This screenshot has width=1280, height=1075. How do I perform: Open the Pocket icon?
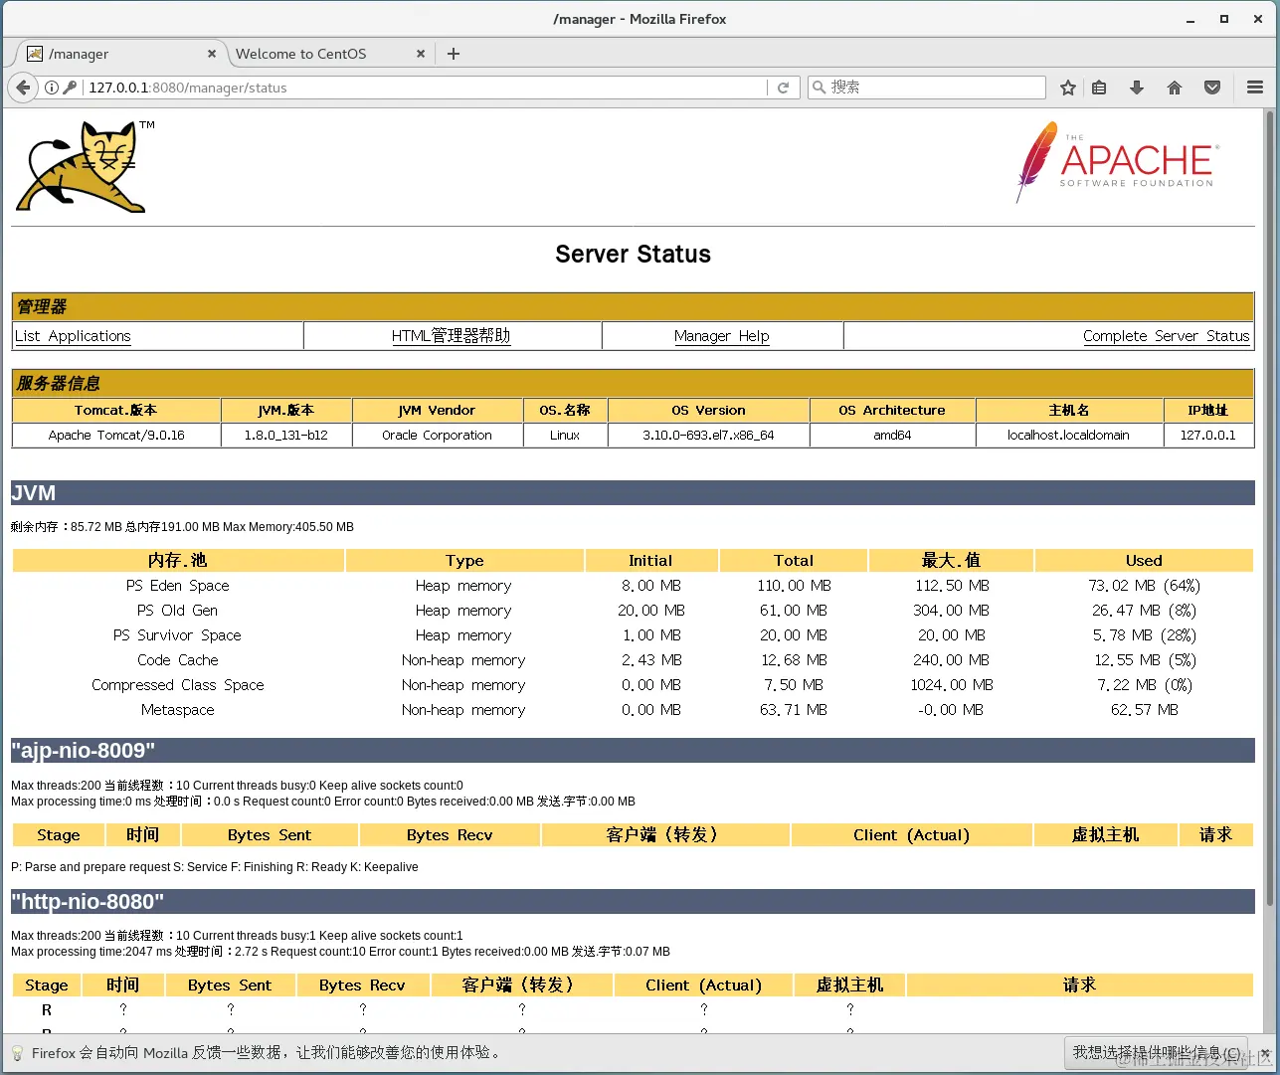[x=1212, y=88]
